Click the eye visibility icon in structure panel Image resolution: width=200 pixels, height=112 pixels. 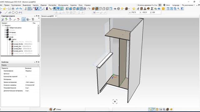(27, 19)
